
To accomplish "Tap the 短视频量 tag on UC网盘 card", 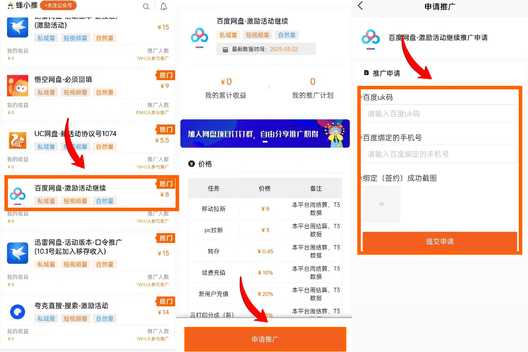I will [75, 147].
